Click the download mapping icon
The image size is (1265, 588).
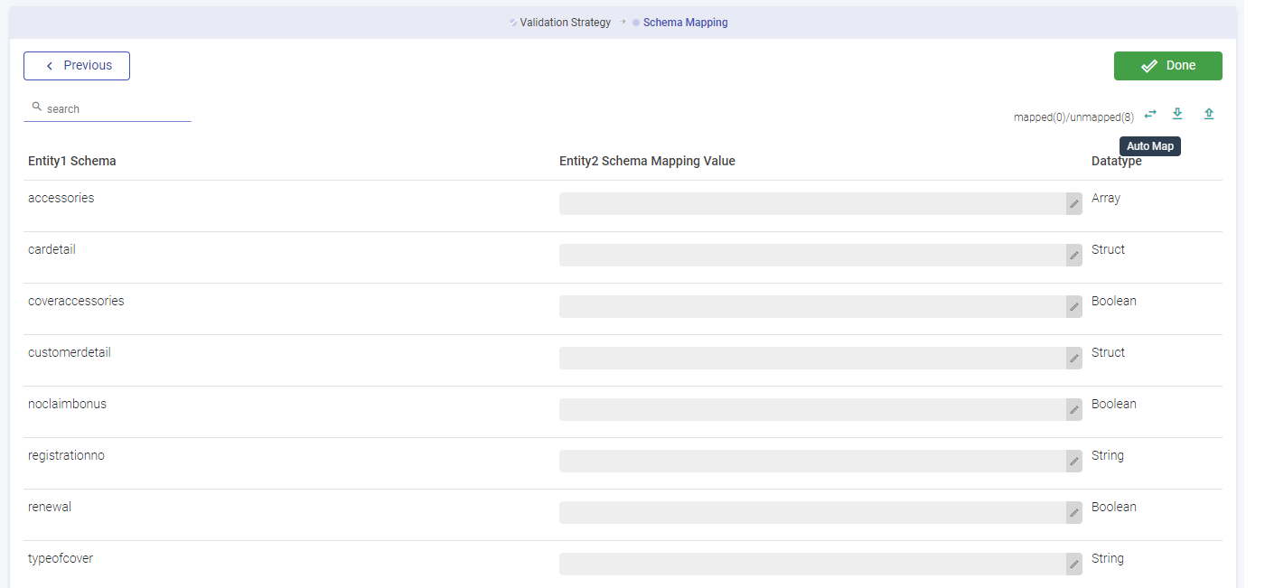[x=1177, y=114]
